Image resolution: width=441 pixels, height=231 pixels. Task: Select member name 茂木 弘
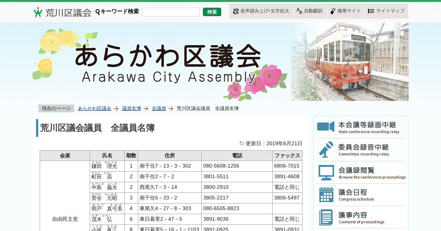coord(102,219)
